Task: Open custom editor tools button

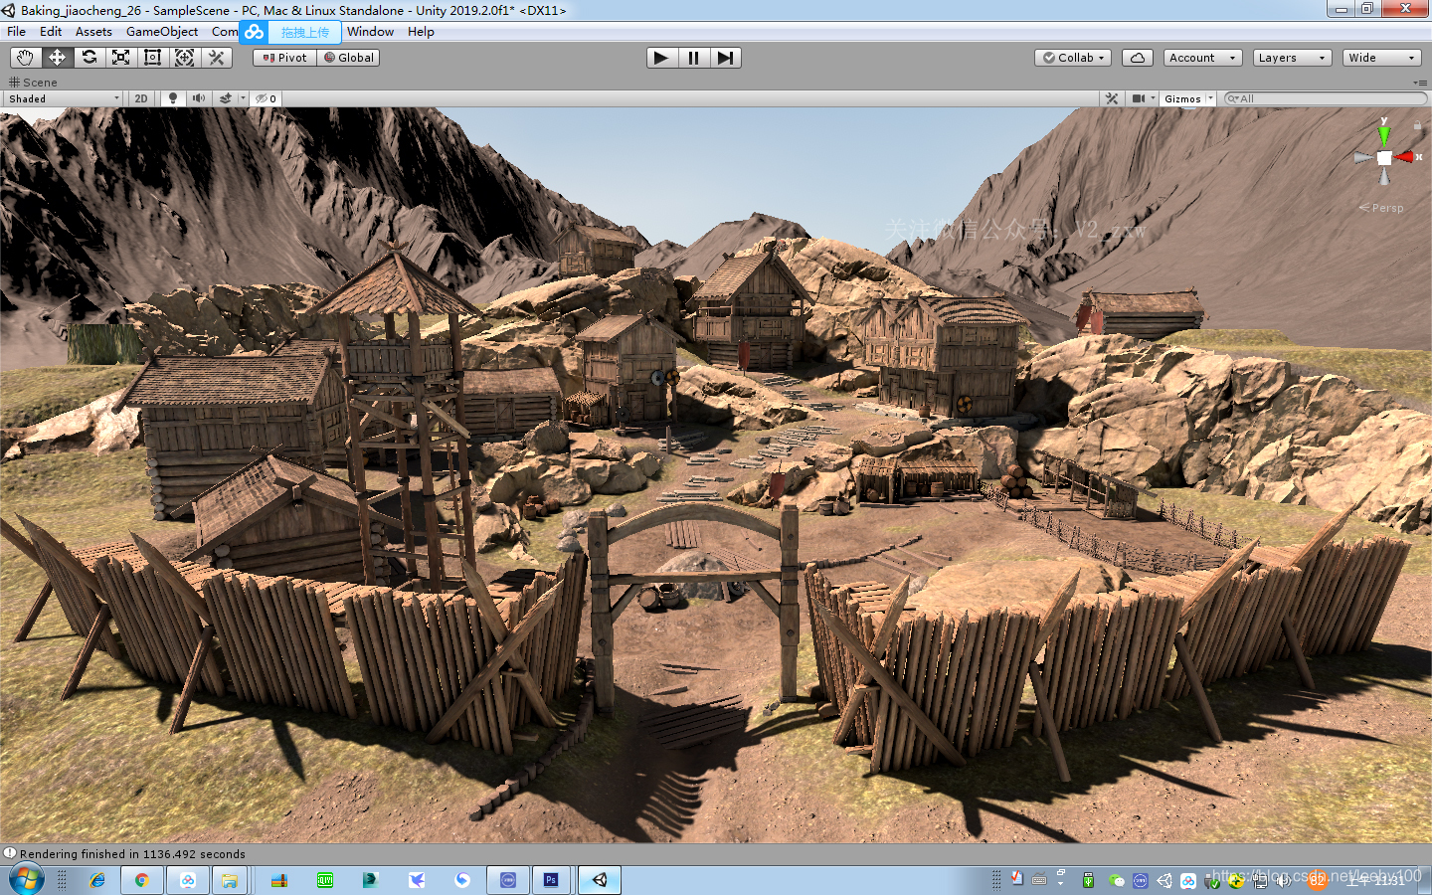Action: 216,58
